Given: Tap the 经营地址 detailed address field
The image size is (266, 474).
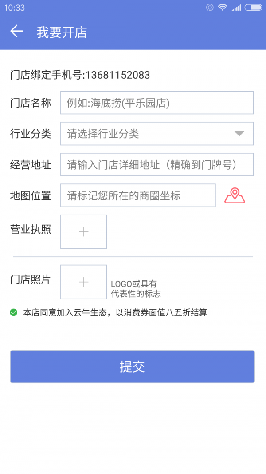Looking at the screenshot, I should pyautogui.click(x=157, y=164).
